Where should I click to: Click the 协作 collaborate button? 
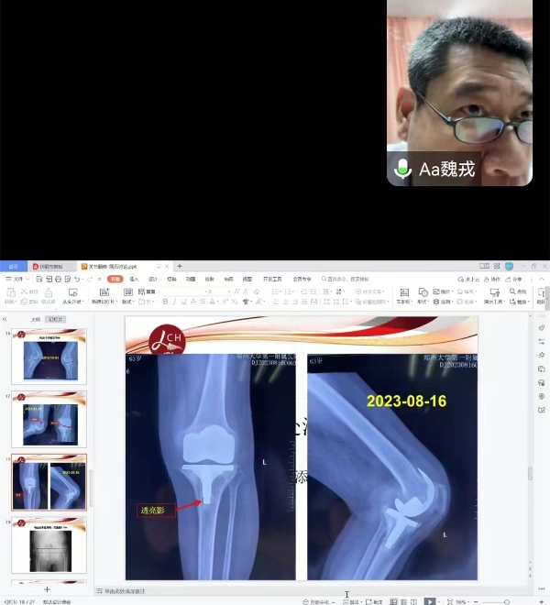494,279
